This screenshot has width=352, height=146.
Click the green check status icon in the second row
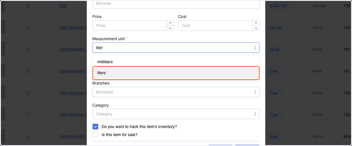[x=27, y=28]
